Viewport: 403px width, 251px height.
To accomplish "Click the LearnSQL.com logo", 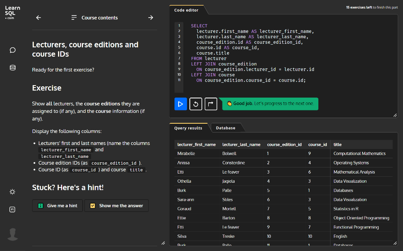I will click(12, 12).
